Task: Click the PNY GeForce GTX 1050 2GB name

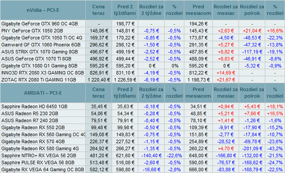Action: point(32,31)
